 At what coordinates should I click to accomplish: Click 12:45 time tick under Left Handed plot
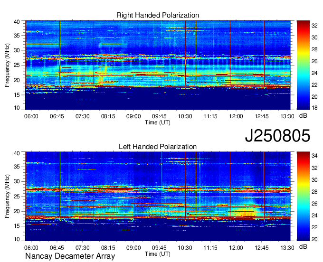click(262, 248)
